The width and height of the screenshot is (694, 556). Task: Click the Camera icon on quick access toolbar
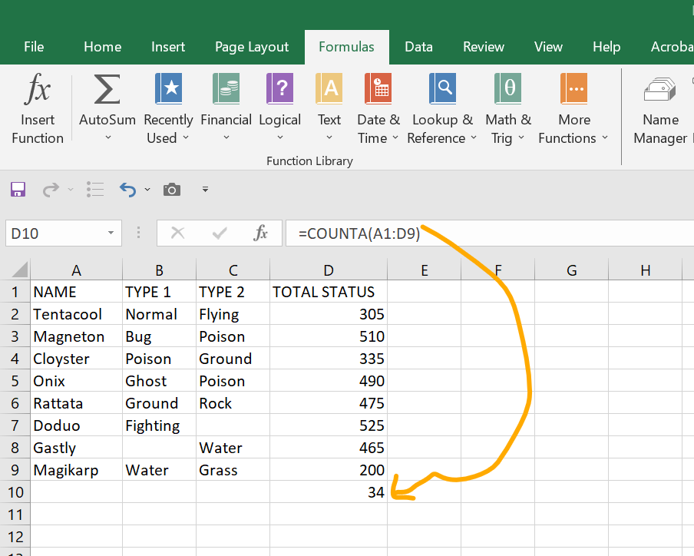(171, 189)
